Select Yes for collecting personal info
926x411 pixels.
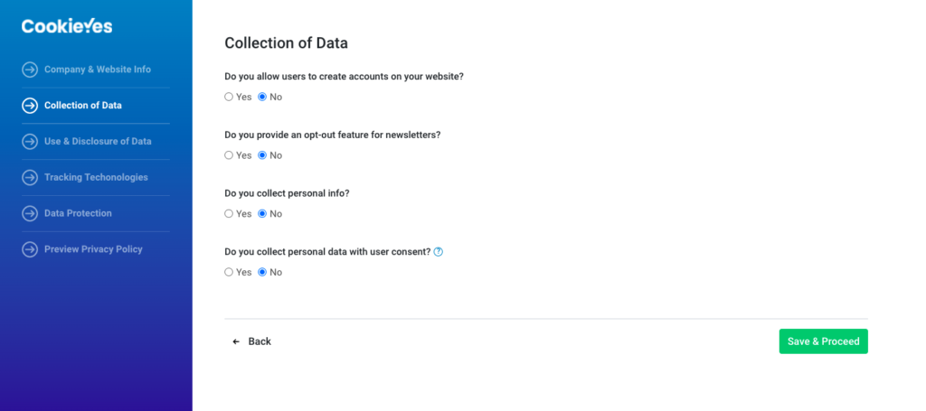pos(230,214)
